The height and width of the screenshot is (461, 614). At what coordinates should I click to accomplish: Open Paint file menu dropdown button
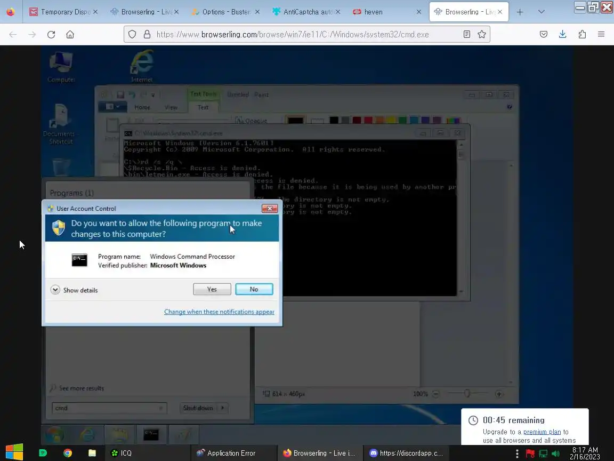tap(112, 107)
